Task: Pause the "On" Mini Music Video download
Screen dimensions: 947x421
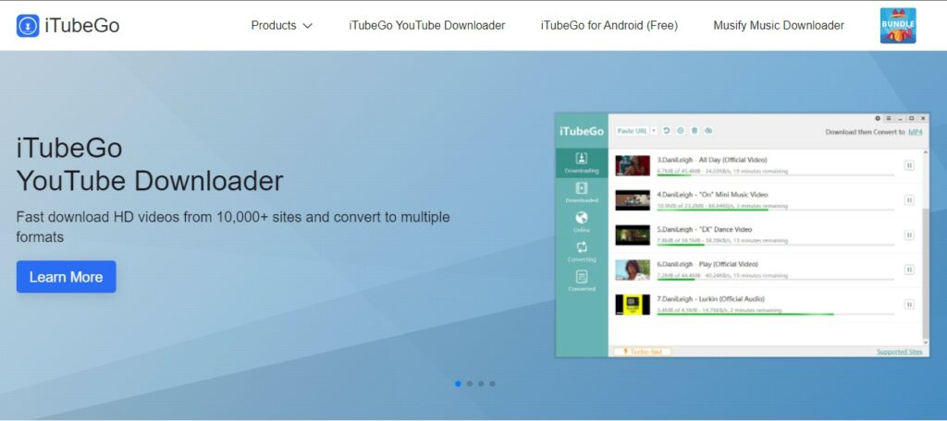Action: pos(909,200)
